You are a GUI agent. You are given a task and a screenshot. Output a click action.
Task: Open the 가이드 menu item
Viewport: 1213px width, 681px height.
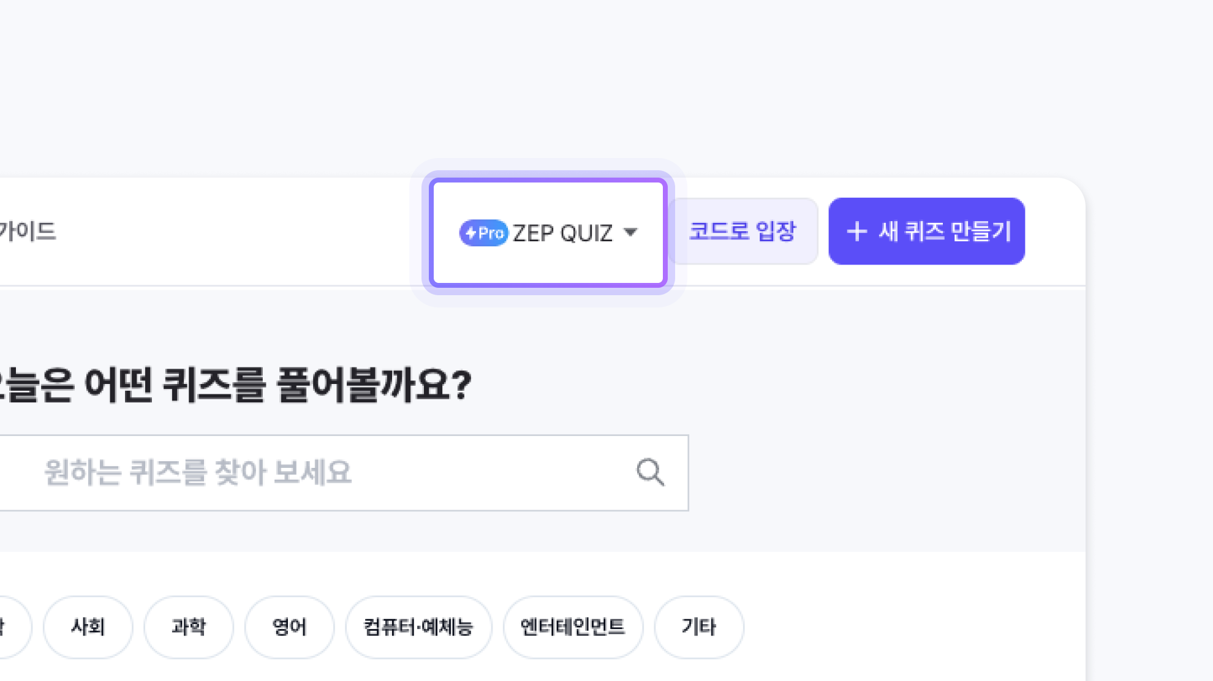coord(28,231)
